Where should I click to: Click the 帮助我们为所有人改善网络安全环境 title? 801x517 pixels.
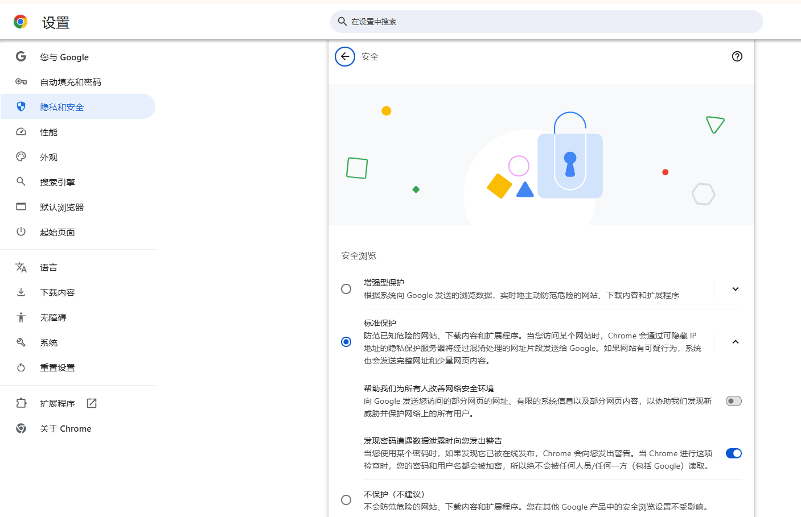click(x=429, y=388)
